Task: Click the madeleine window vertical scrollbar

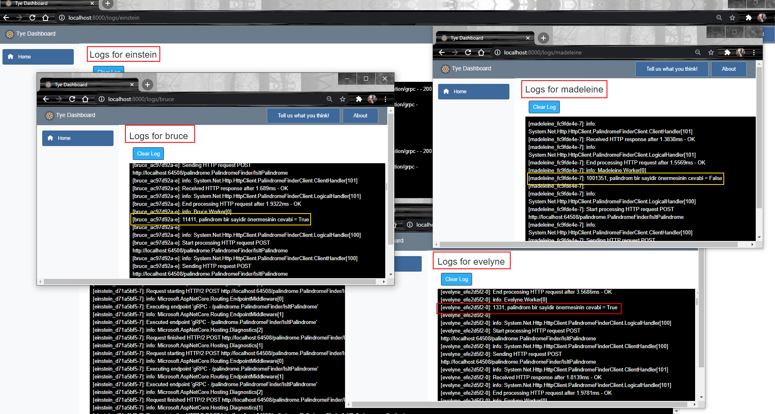Action: (759, 137)
